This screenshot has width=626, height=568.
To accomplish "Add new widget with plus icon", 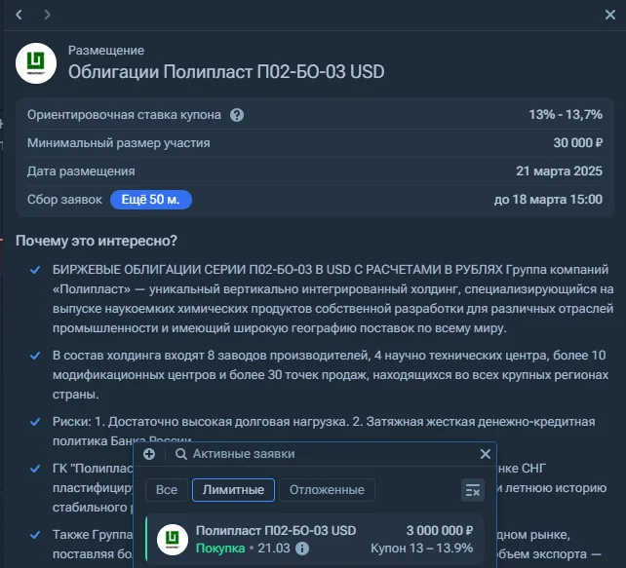I will click(x=149, y=454).
